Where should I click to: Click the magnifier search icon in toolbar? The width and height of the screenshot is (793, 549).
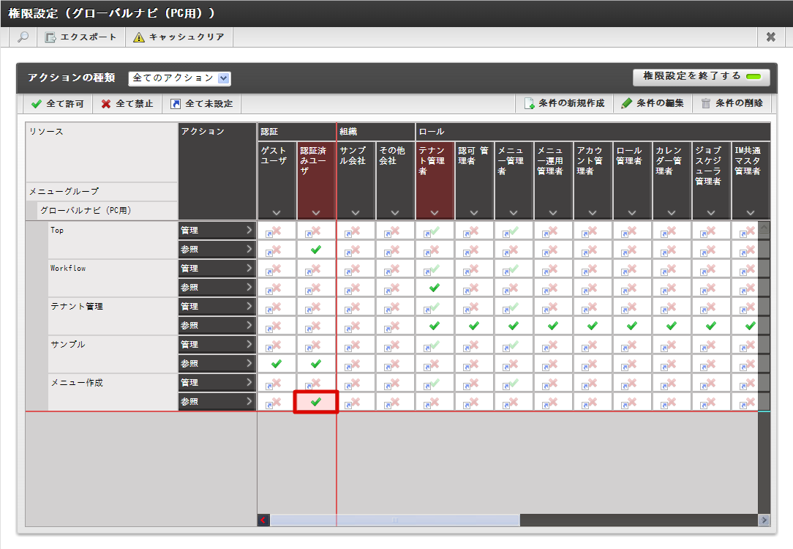tap(23, 37)
